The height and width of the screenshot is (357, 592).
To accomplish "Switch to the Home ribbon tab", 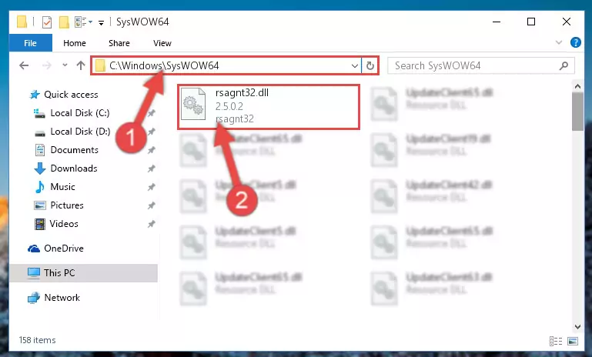I will click(75, 43).
